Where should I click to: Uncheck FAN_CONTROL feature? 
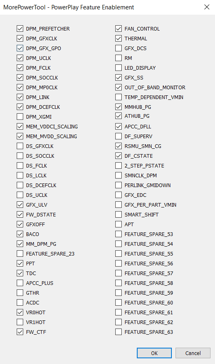click(118, 29)
